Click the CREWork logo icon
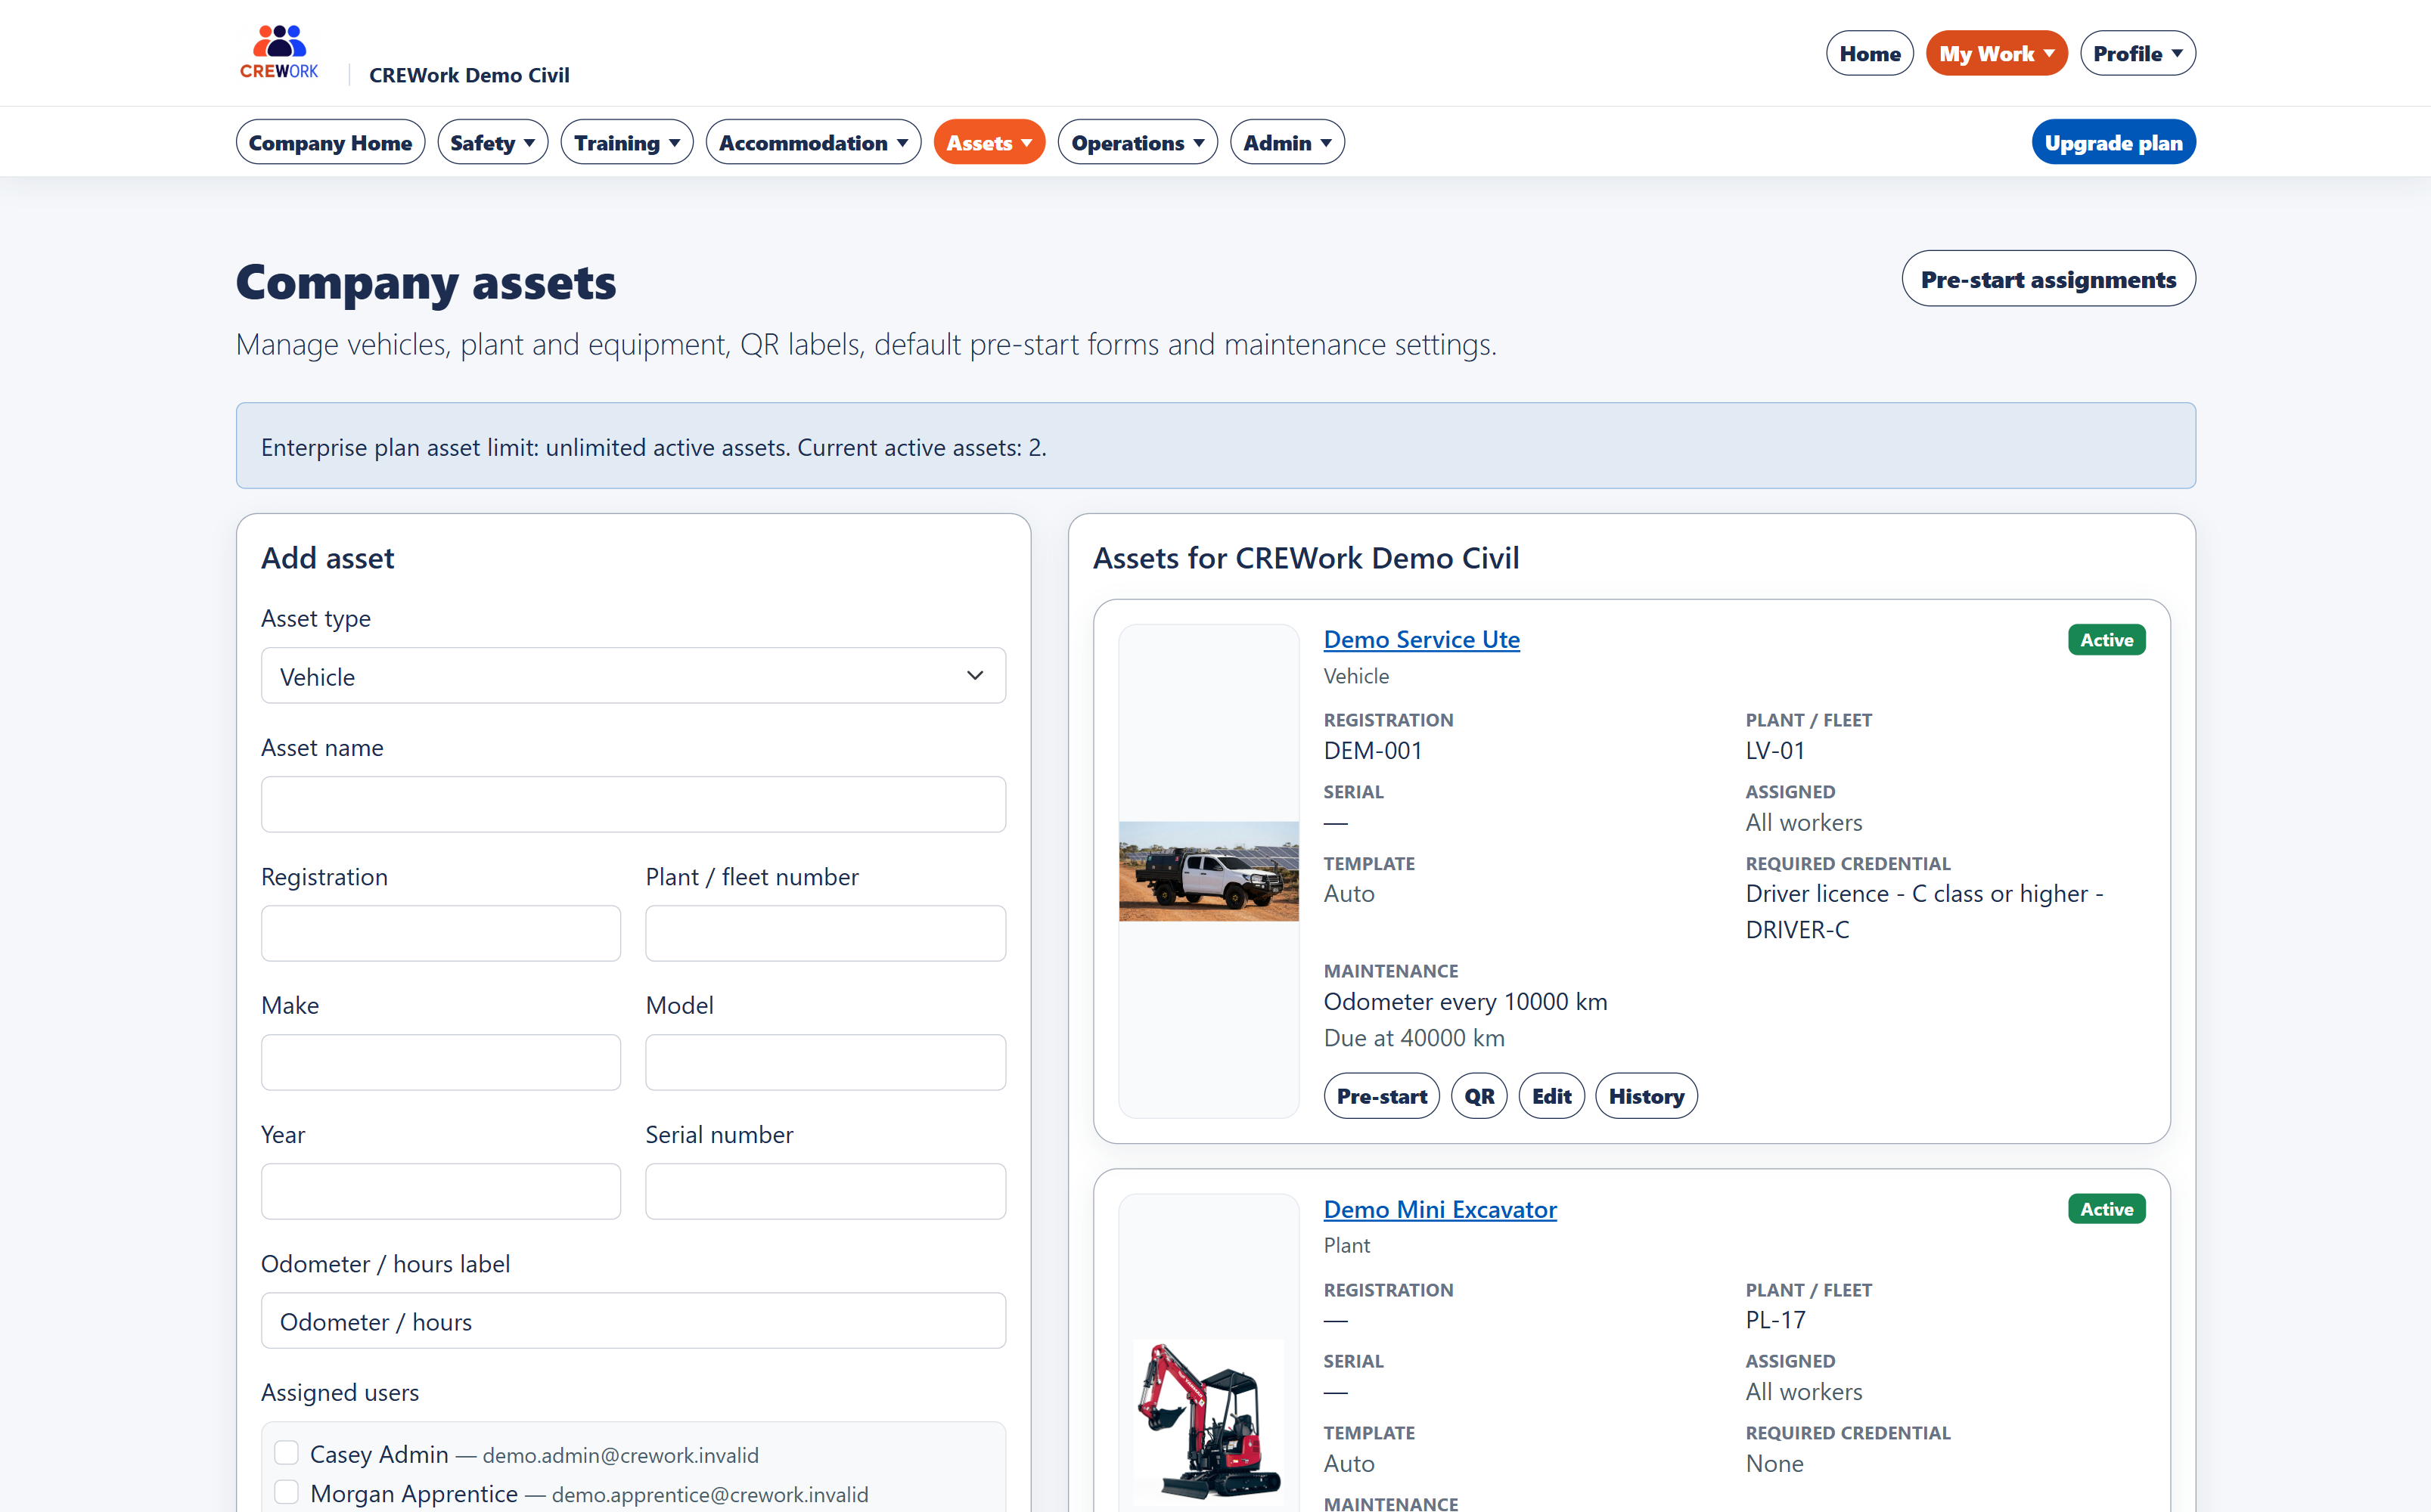 (279, 52)
